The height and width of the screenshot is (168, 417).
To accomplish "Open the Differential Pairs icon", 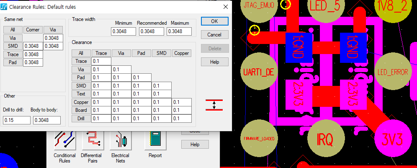I will point(92,141).
